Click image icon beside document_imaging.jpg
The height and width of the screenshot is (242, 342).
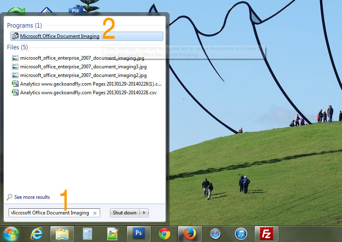point(15,58)
